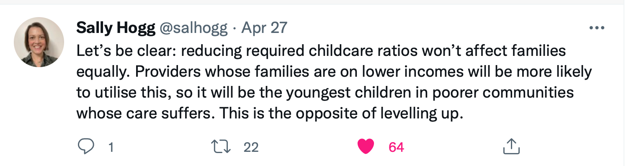The width and height of the screenshot is (629, 166).
Task: Open the reply speech bubble icon
Action: (86, 146)
